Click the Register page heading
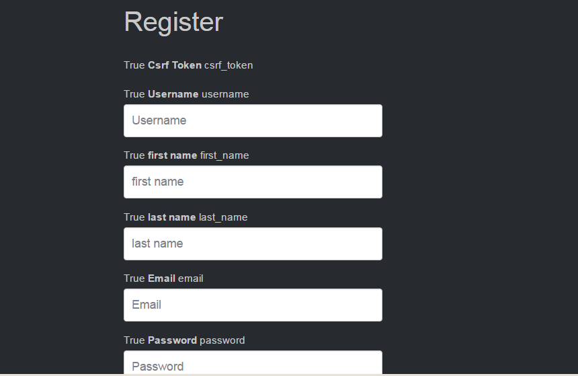 click(x=173, y=22)
